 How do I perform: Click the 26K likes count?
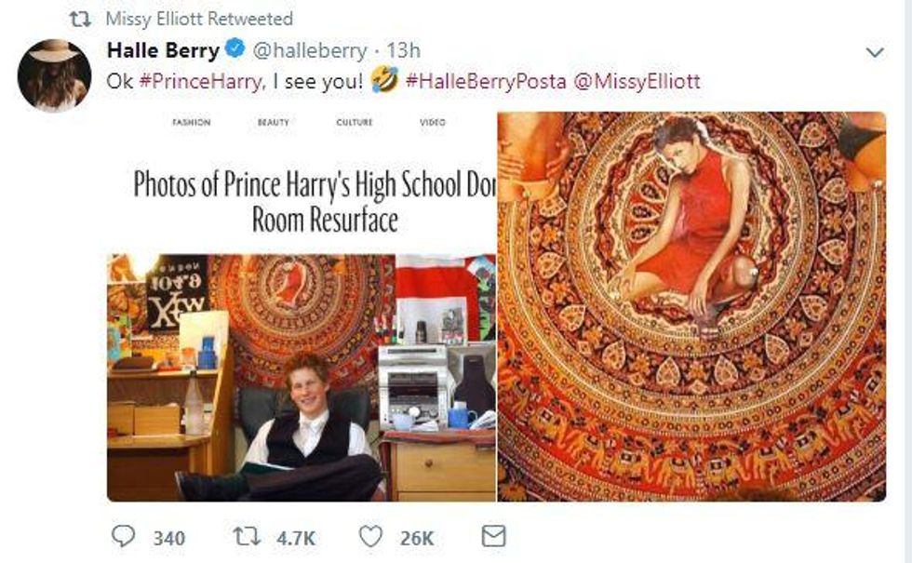click(417, 538)
